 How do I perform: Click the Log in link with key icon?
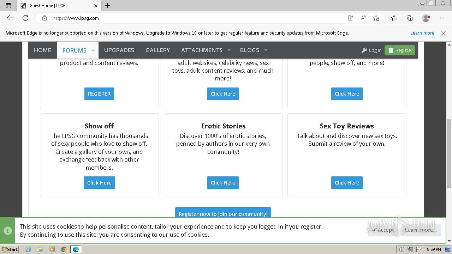(x=371, y=50)
